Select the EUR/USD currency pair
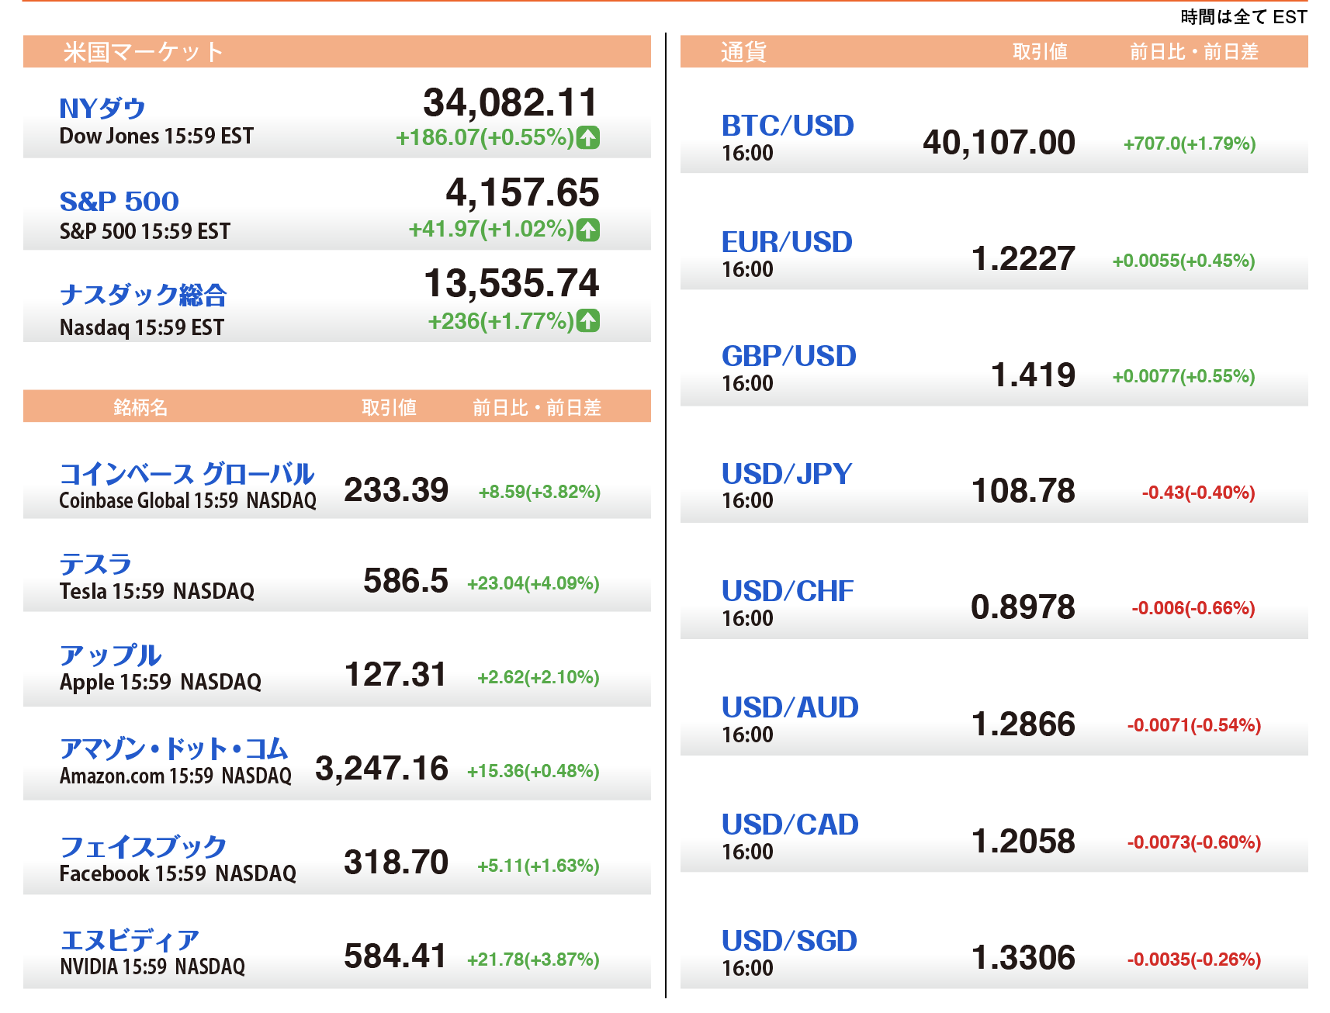The width and height of the screenshot is (1330, 1013). [x=787, y=242]
